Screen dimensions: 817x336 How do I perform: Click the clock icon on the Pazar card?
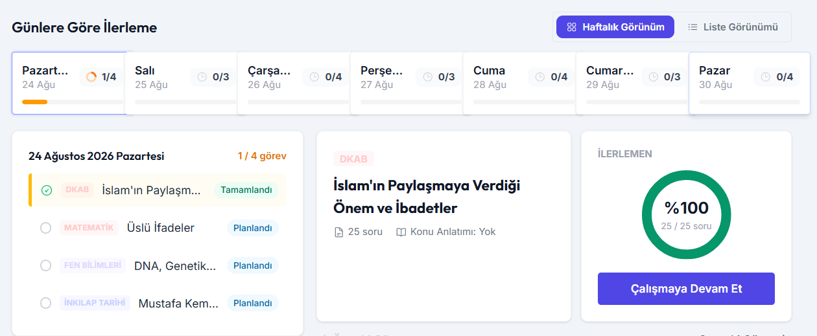coord(766,77)
